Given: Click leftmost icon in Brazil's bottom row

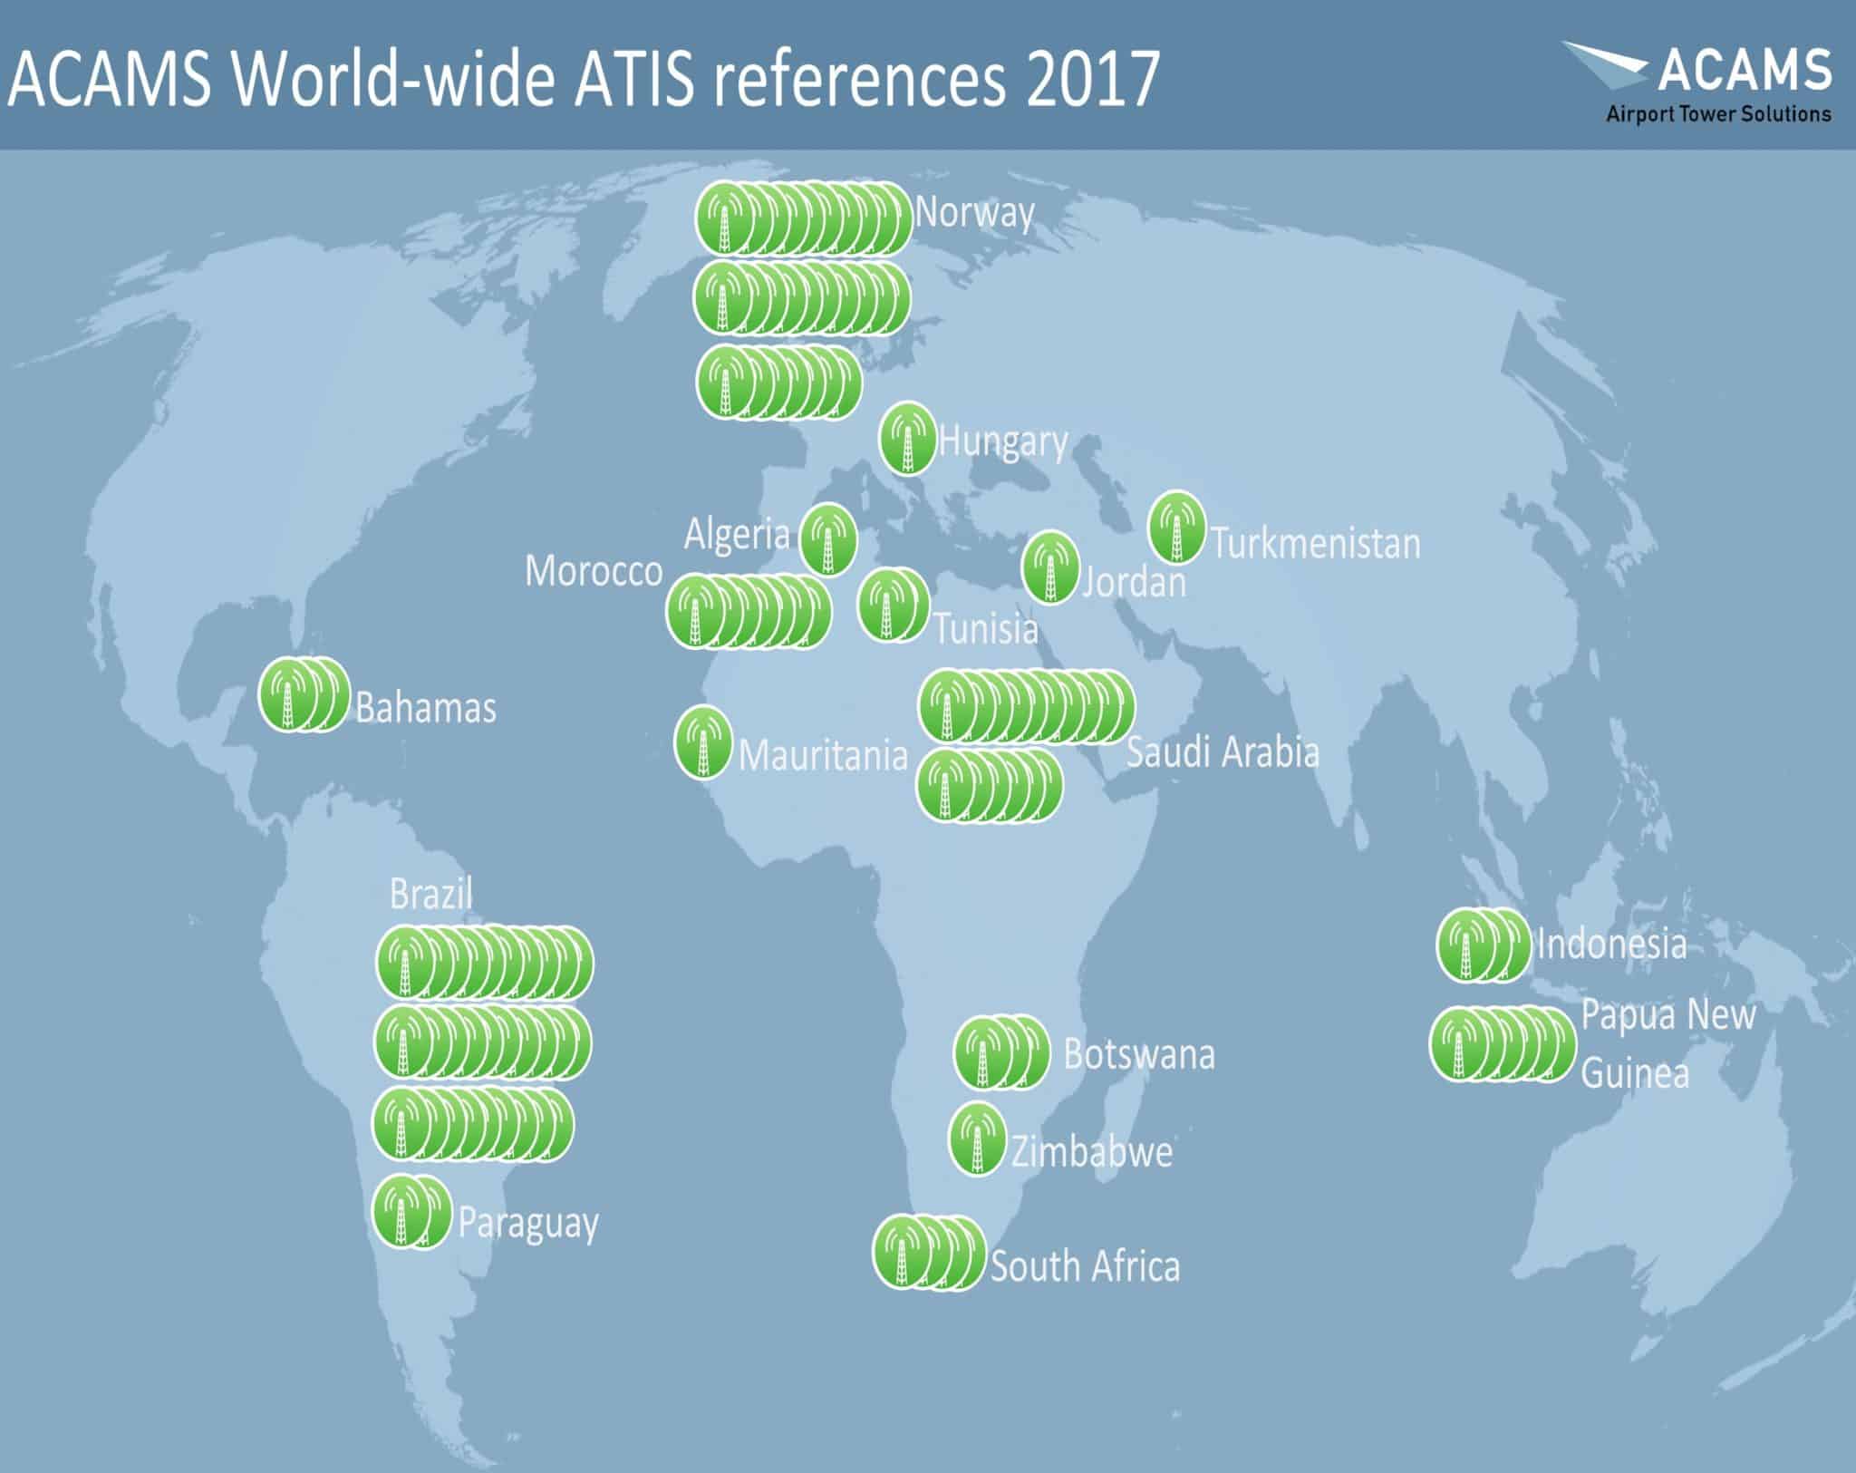Looking at the screenshot, I should [x=402, y=1125].
